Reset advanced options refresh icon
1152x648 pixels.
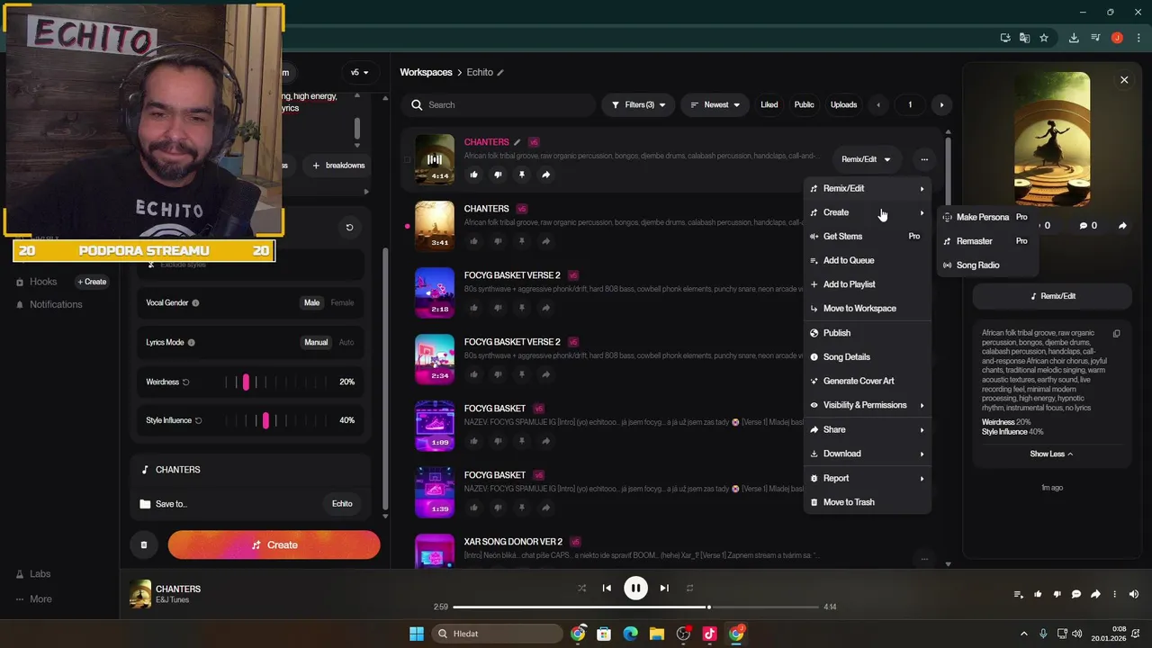coord(350,228)
